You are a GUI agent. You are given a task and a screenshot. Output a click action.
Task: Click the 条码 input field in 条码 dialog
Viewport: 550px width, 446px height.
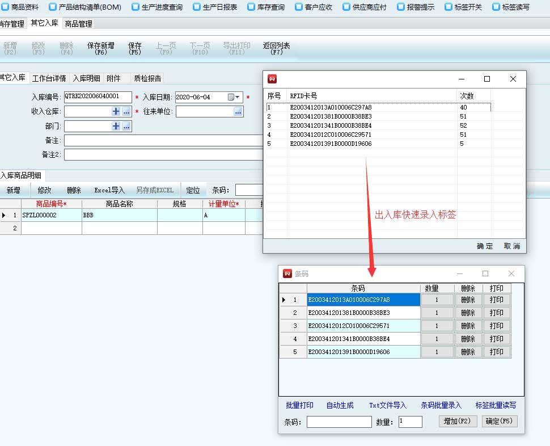coord(339,422)
